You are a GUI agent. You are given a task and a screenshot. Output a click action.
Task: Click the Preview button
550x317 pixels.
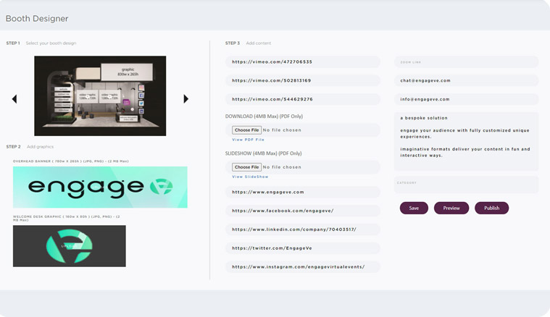tap(451, 208)
